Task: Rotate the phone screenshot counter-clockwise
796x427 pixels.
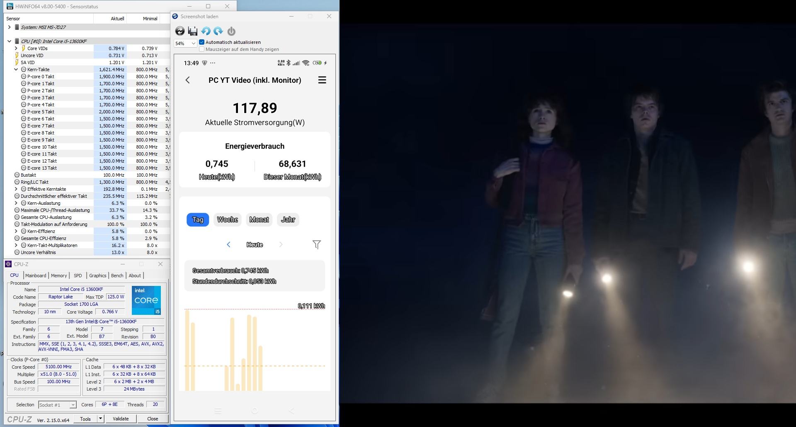Action: (x=206, y=31)
